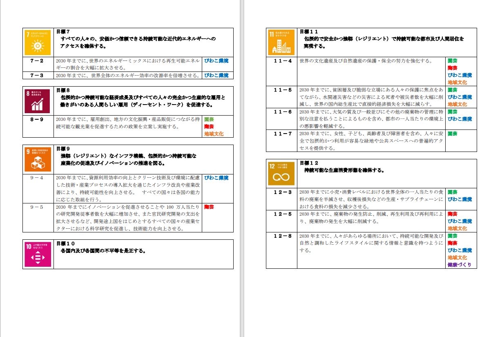Click the green 園芸 label in row 11−7
This screenshot has height=337, width=482.
452,134
